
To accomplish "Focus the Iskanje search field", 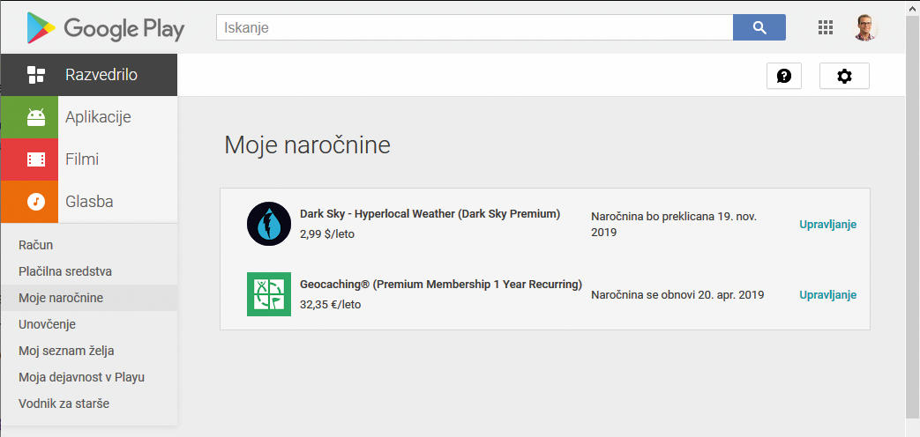I will [475, 27].
